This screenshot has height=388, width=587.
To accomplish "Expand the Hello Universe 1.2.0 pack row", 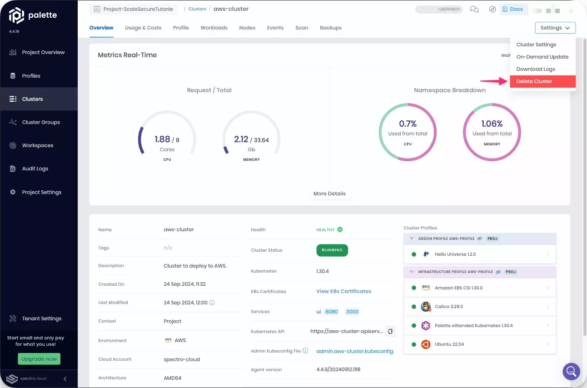I will tap(548, 254).
